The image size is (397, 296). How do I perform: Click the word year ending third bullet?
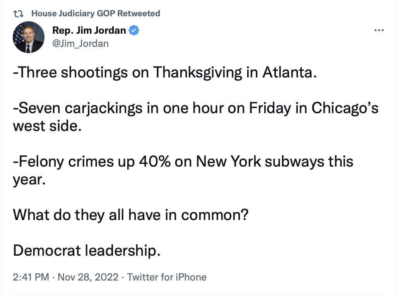coord(29,180)
